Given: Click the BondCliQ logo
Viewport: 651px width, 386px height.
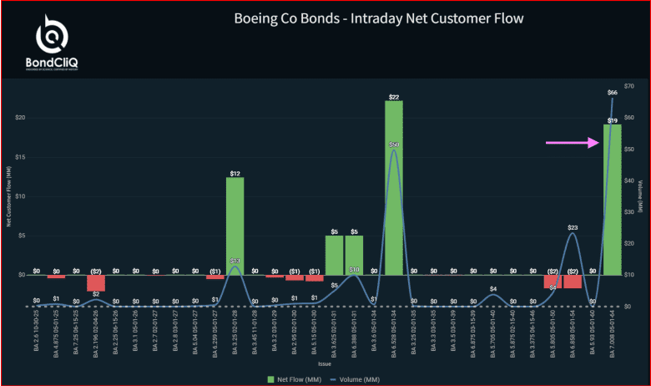Looking at the screenshot, I should 52,42.
